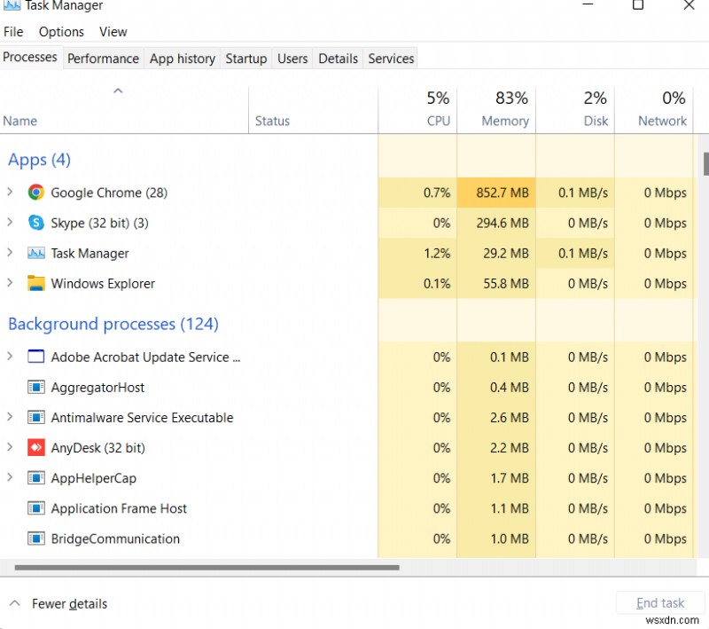The image size is (709, 629).
Task: Click the Google Chrome browser icon
Action: [x=35, y=193]
